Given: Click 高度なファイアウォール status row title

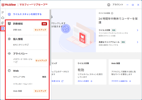Looking at the screenshot, I should pos(109,42).
